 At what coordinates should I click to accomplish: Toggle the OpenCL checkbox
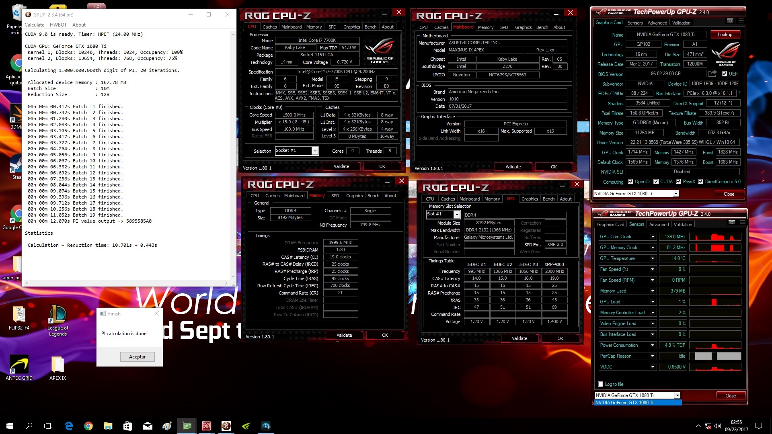(x=630, y=182)
